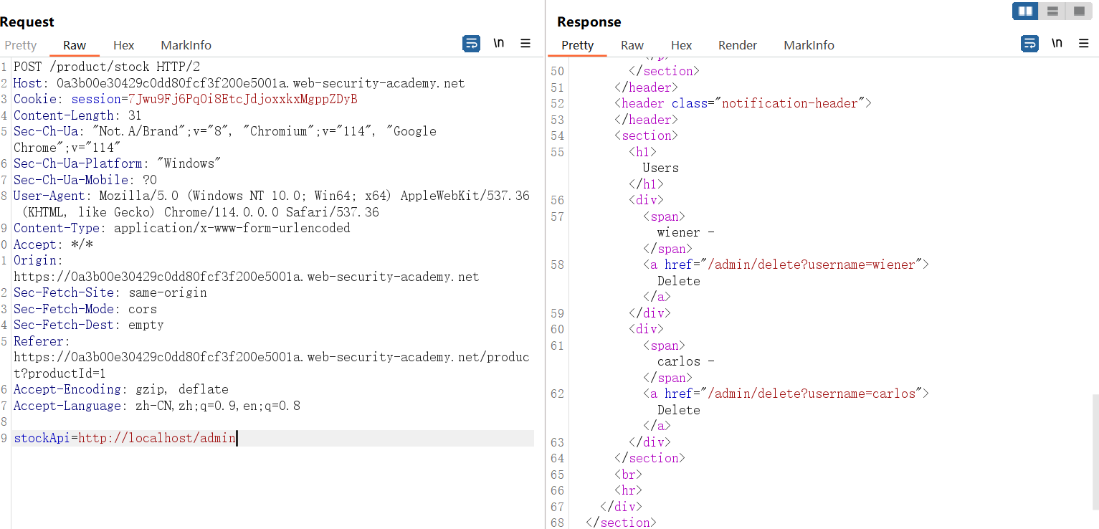Open the Response panel hamburger menu
1099x529 pixels.
[x=1084, y=44]
